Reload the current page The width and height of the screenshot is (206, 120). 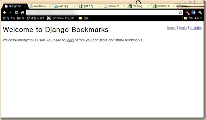[x=17, y=13]
